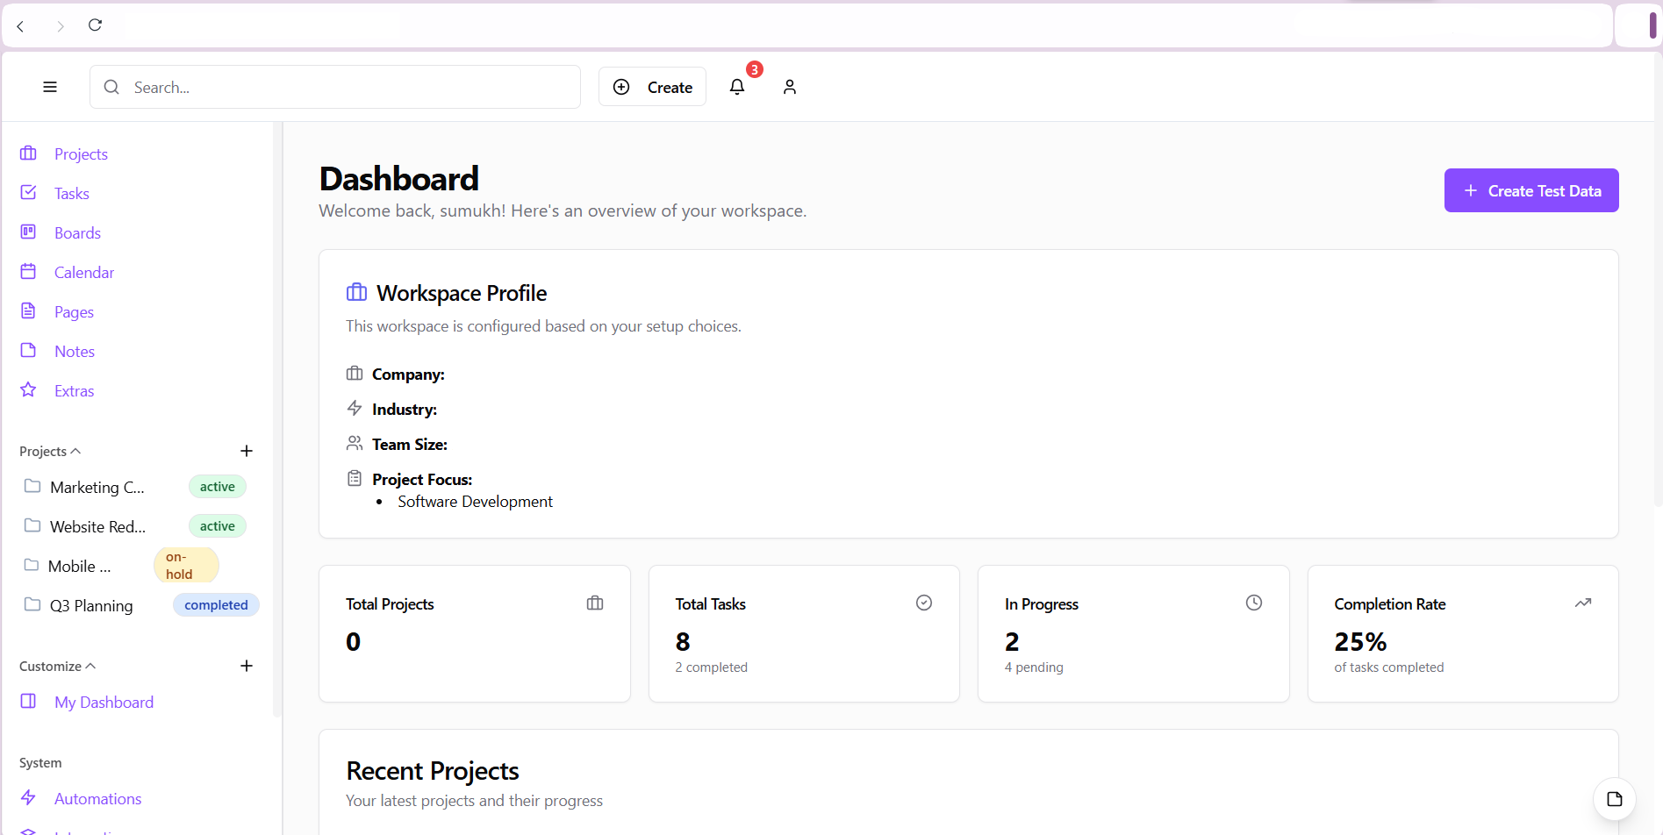Open Boards from the sidebar icon

point(29,232)
